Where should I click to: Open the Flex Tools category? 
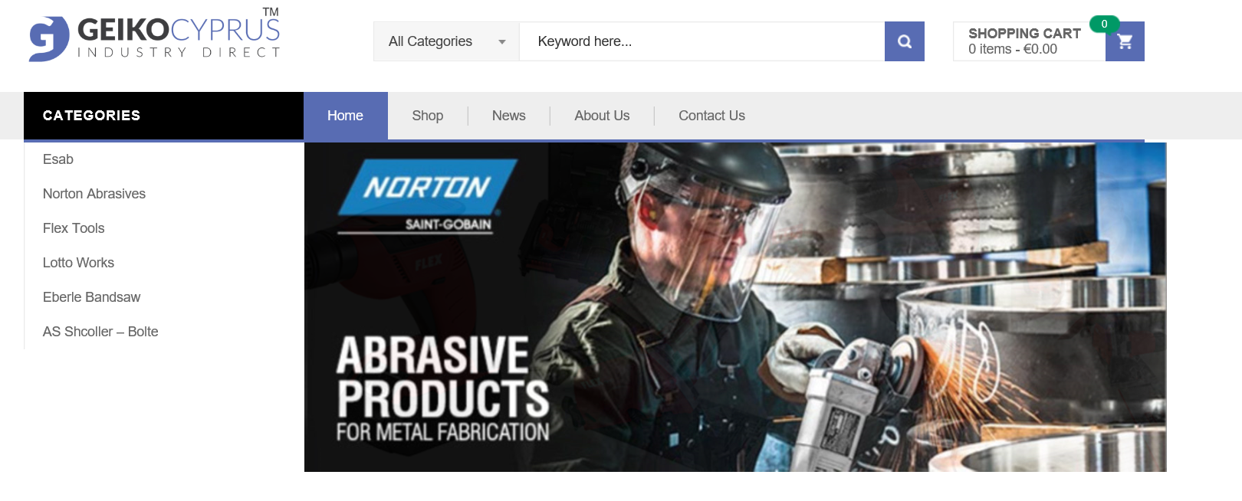point(74,228)
